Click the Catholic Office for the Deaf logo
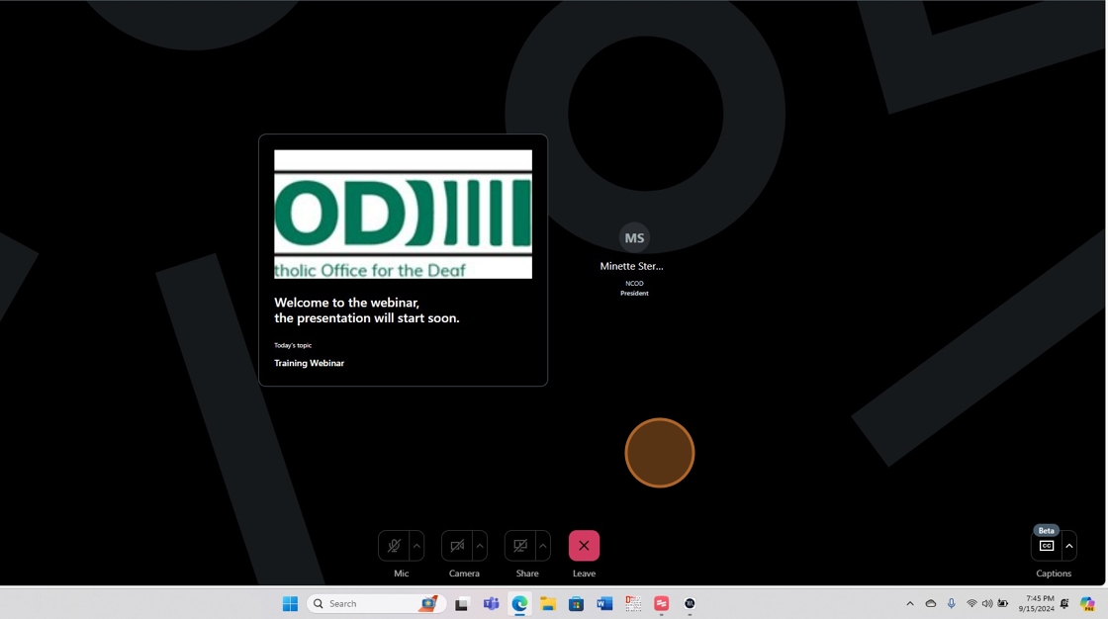This screenshot has height=619, width=1108. (403, 215)
